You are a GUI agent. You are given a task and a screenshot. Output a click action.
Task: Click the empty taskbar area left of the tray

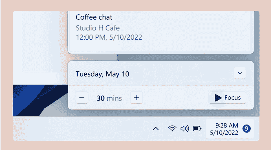(x=81, y=128)
